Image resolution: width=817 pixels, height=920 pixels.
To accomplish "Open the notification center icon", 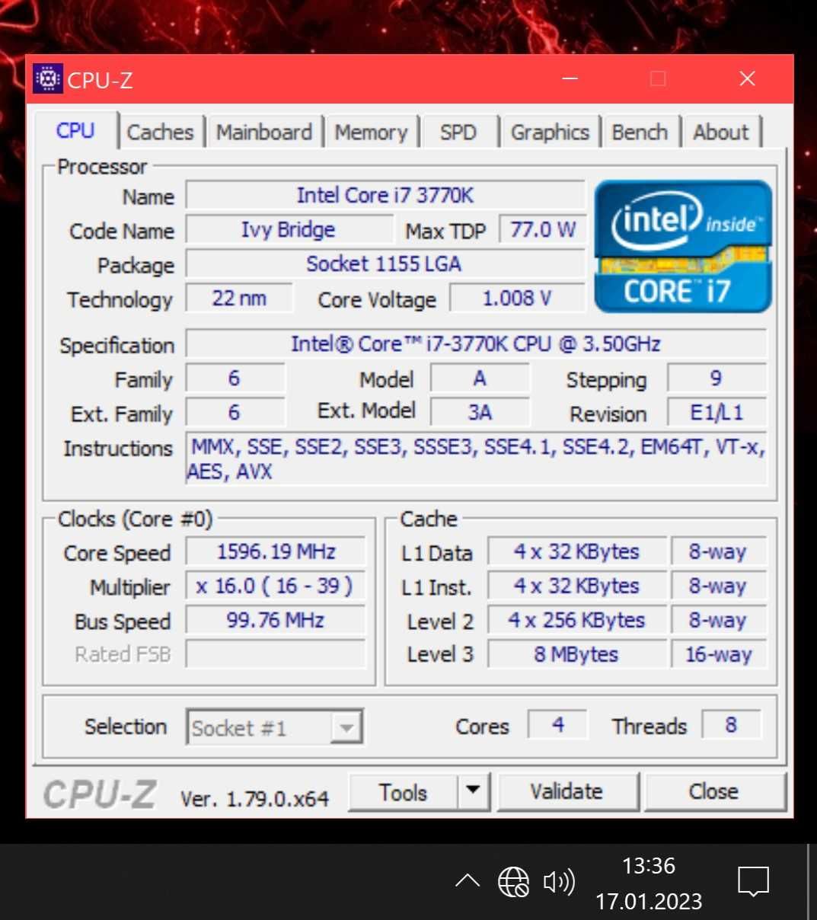I will 753,882.
